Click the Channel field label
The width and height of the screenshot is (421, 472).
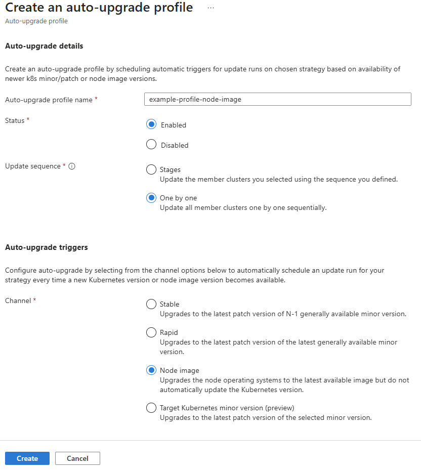pos(18,301)
